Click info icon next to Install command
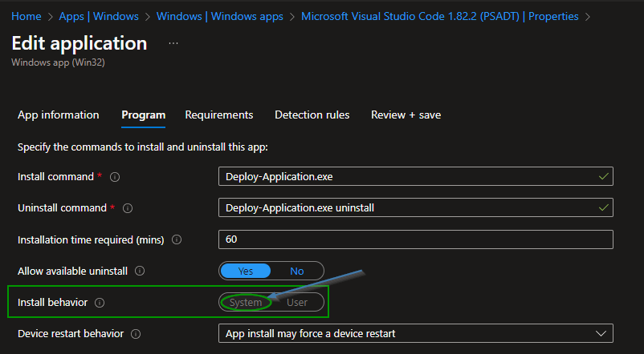Image resolution: width=644 pixels, height=354 pixels. pos(115,176)
